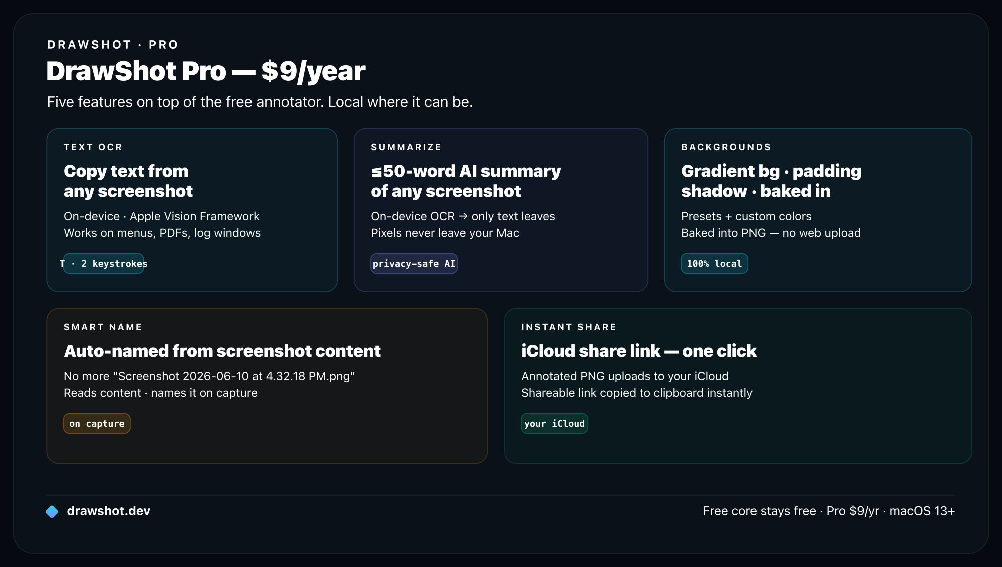Click 'Works on menus, PDFs, log windows'
This screenshot has width=1002, height=567.
click(x=162, y=233)
